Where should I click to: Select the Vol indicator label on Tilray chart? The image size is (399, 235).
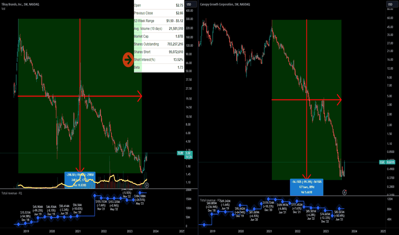tap(3, 9)
